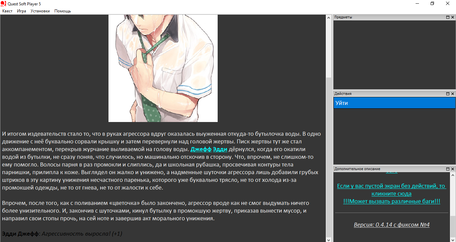Click the version 0.4.14 text
456x242 pixels.
pos(392,225)
